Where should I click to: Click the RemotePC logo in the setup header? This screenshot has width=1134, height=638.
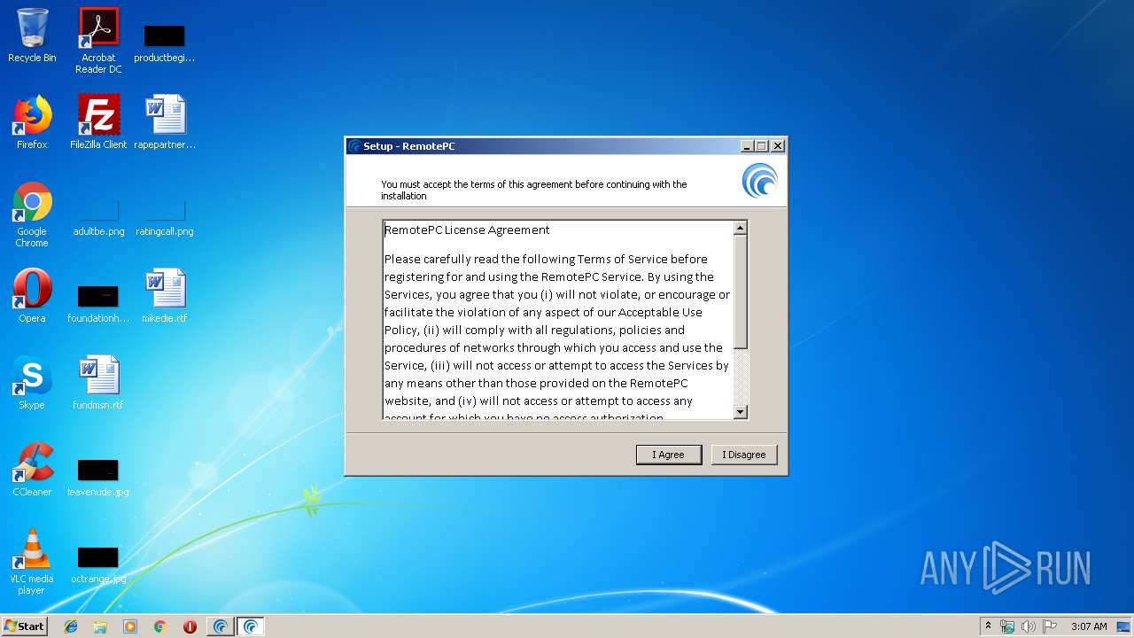pos(759,181)
